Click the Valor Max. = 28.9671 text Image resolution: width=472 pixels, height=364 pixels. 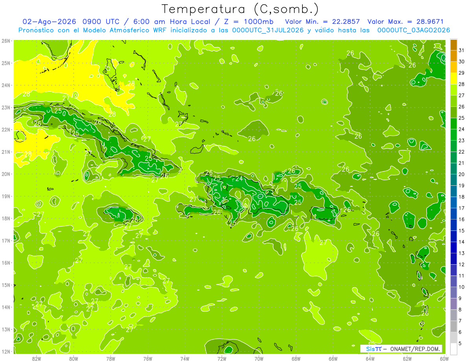coord(406,21)
